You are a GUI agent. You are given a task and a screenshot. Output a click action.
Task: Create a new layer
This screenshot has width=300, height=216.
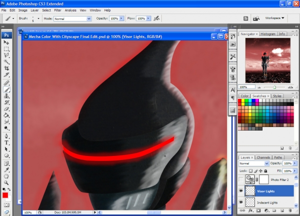(x=282, y=210)
